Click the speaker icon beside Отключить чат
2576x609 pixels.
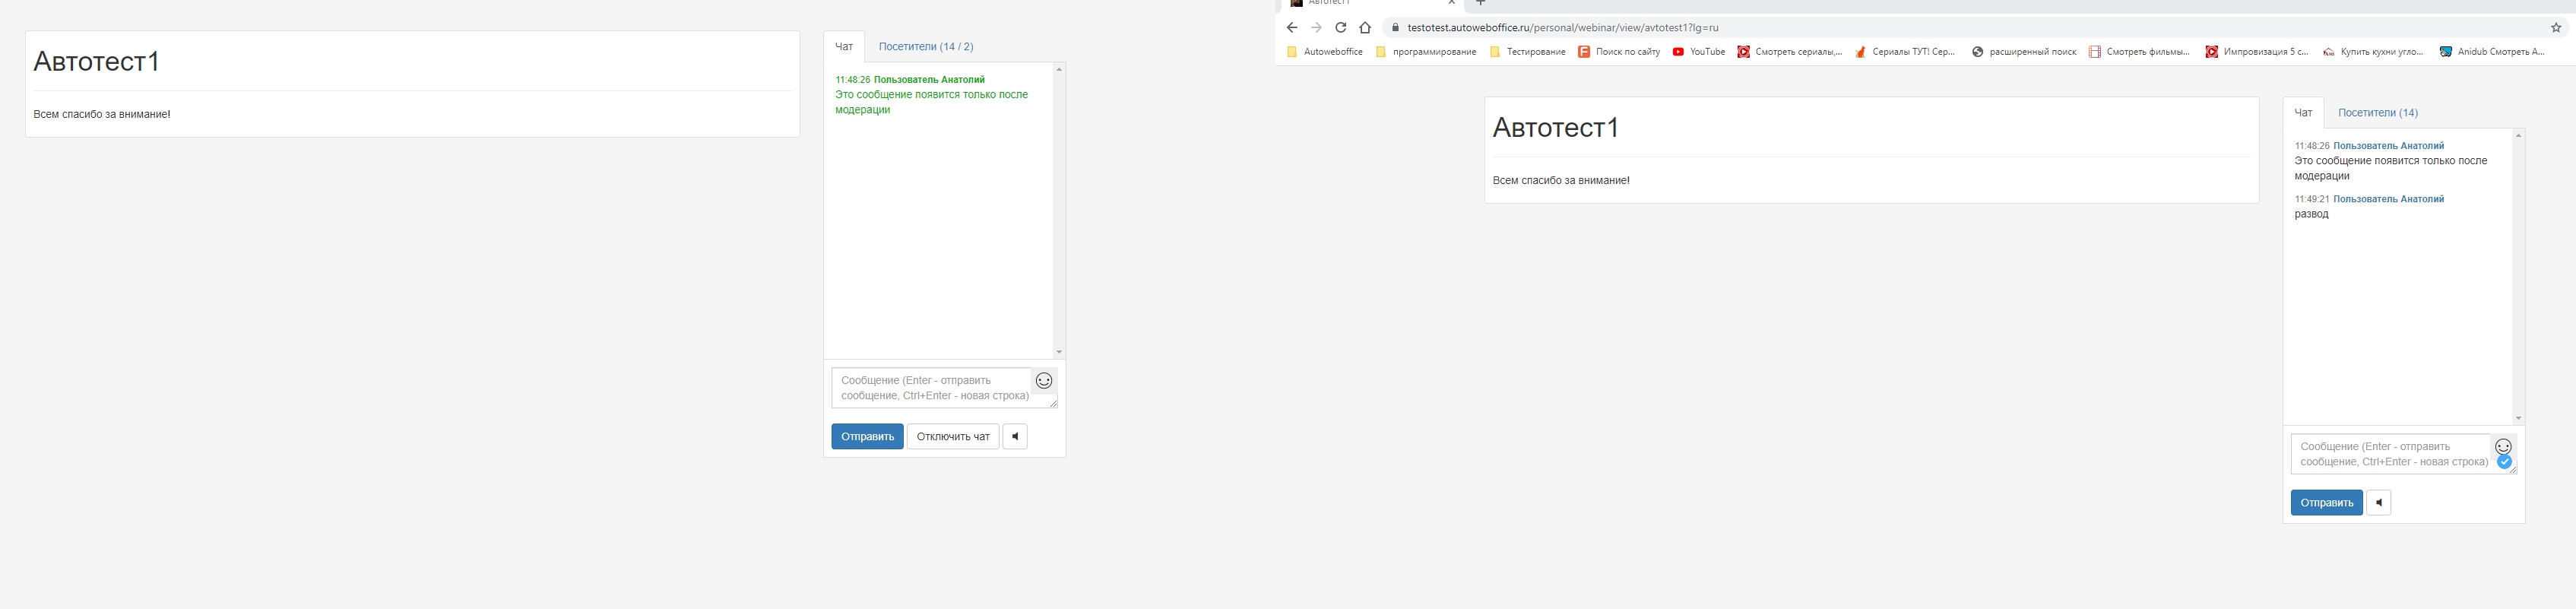tap(1014, 437)
